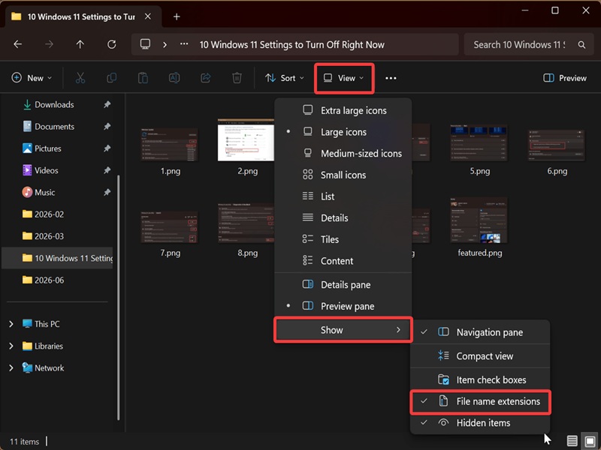Click the Paste clipboard icon
601x450 pixels.
tap(143, 78)
